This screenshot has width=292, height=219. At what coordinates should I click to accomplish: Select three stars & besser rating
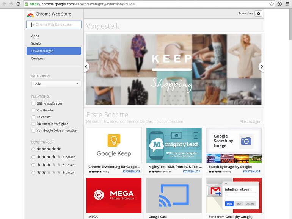pos(33,165)
